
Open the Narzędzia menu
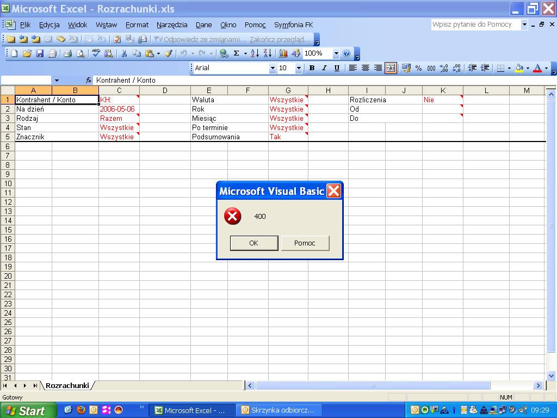coord(172,25)
